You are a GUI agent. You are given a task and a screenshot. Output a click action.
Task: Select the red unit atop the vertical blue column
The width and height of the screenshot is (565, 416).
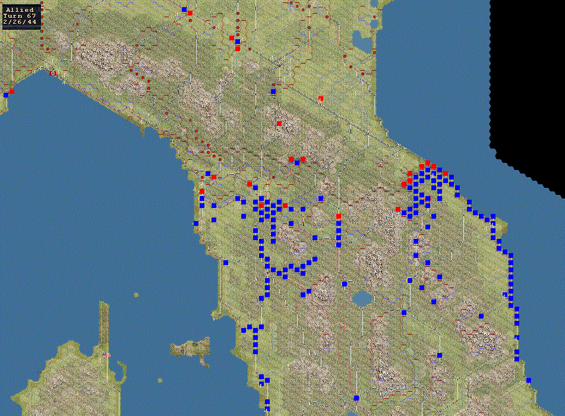pos(339,216)
